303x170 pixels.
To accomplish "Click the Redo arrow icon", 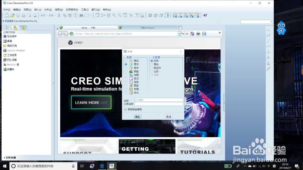I will [51, 15].
